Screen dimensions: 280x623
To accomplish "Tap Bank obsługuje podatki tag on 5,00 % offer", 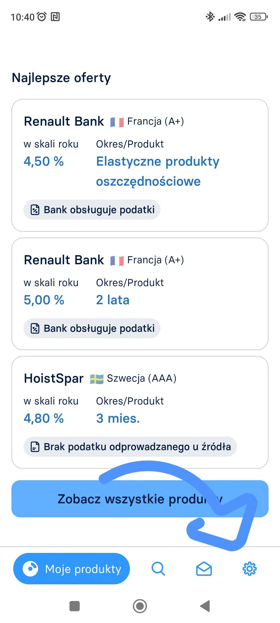I will tap(92, 328).
